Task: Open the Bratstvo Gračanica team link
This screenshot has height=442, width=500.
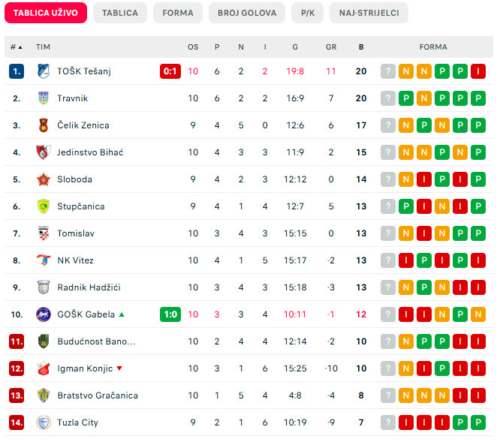Action: click(98, 395)
